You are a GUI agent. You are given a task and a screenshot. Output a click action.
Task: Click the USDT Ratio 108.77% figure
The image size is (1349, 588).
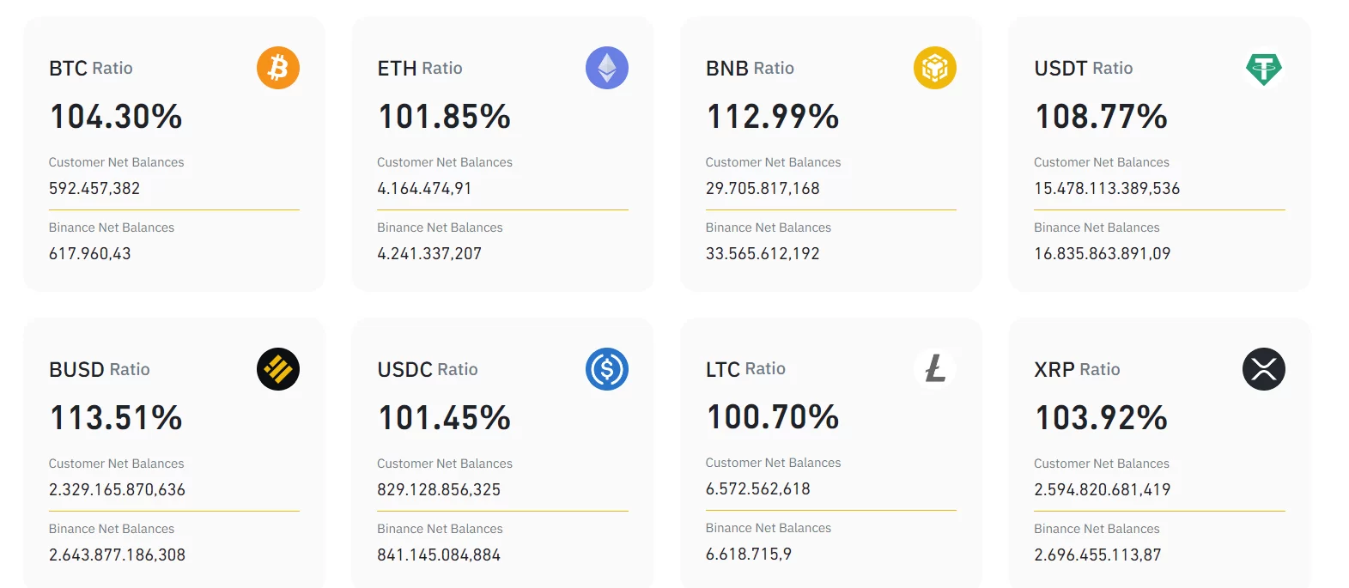click(x=1102, y=117)
